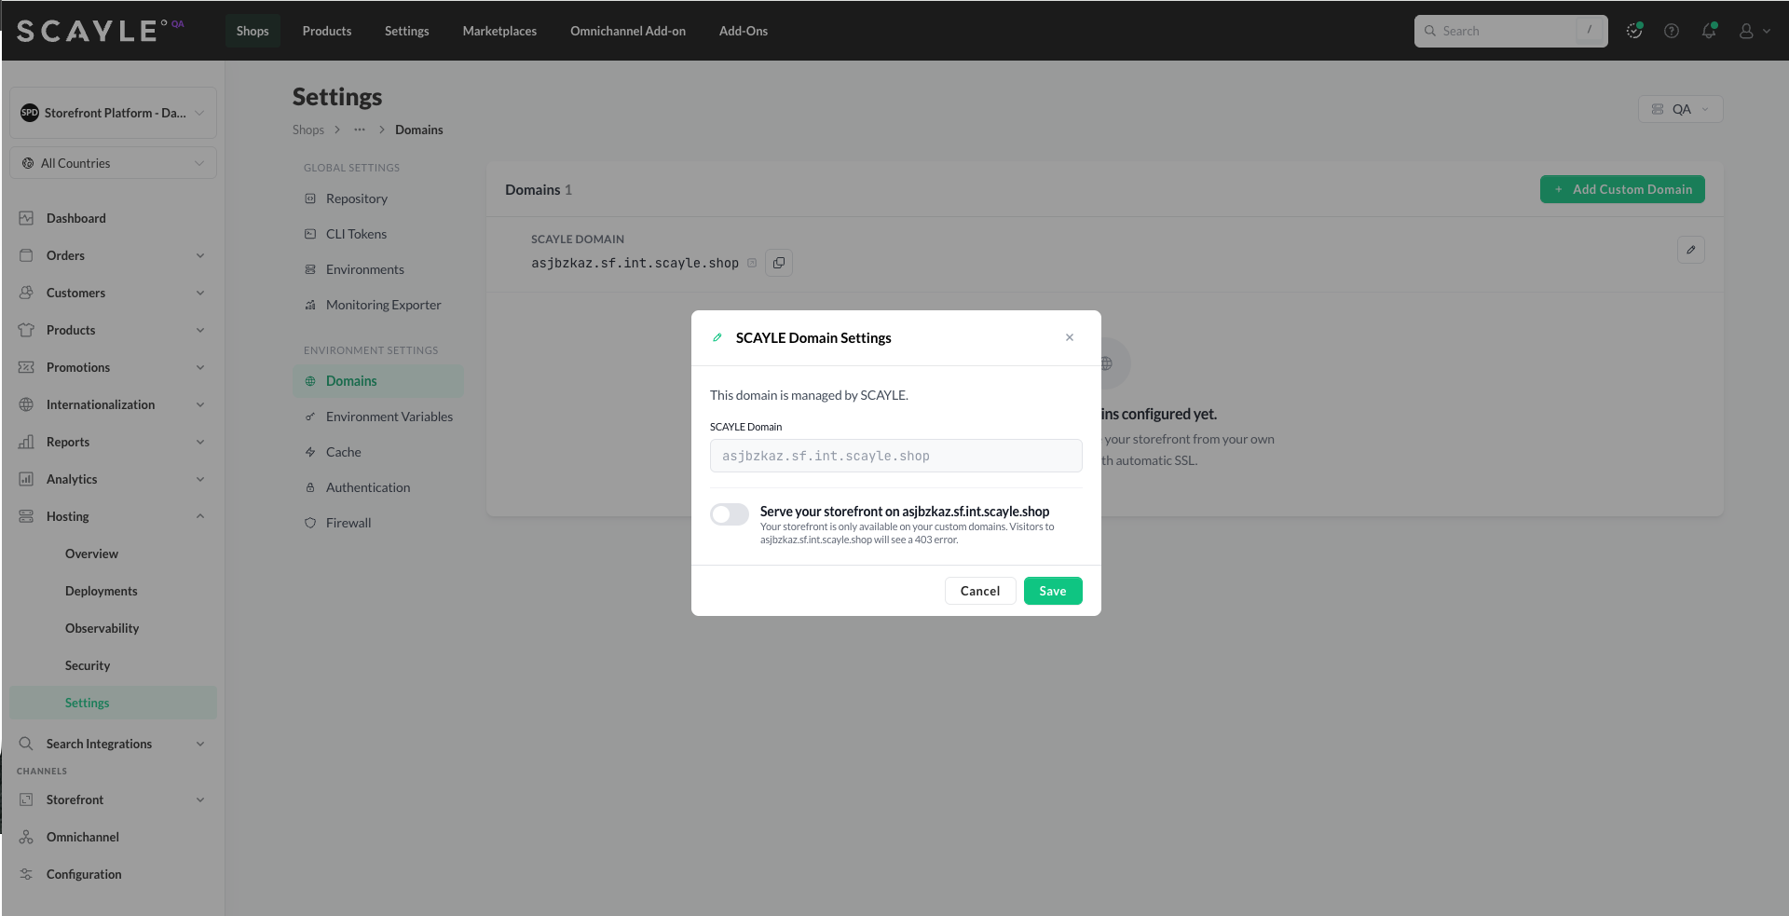1789x916 pixels.
Task: Click the Save button in the dialog
Action: [1053, 591]
